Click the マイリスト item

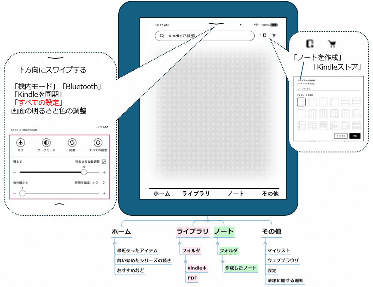click(x=278, y=251)
